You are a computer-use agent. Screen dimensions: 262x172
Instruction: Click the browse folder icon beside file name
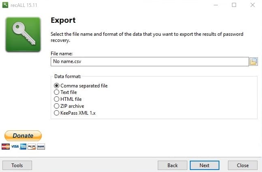253,61
